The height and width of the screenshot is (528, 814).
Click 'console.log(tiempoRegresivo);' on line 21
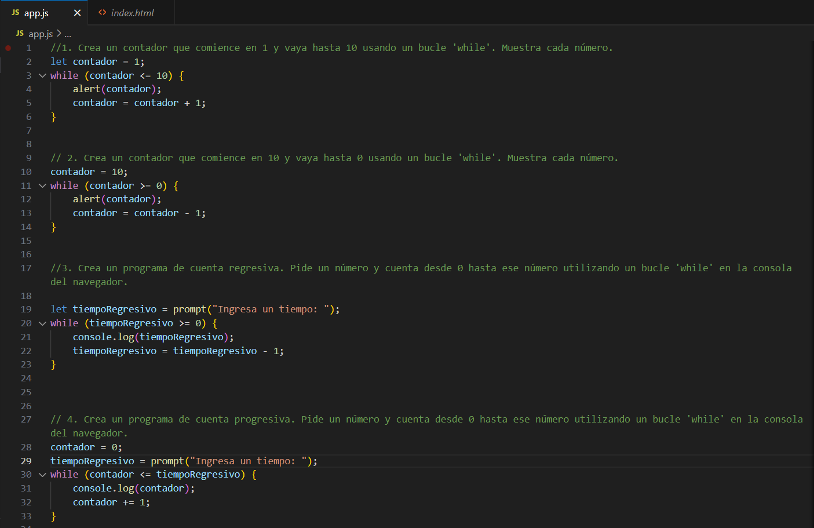(154, 337)
